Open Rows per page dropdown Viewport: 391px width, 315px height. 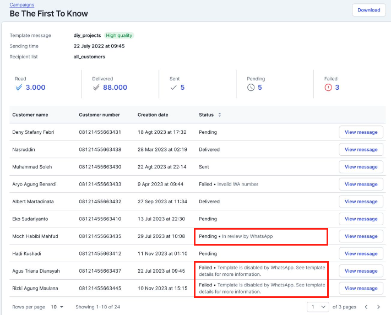pos(57,307)
